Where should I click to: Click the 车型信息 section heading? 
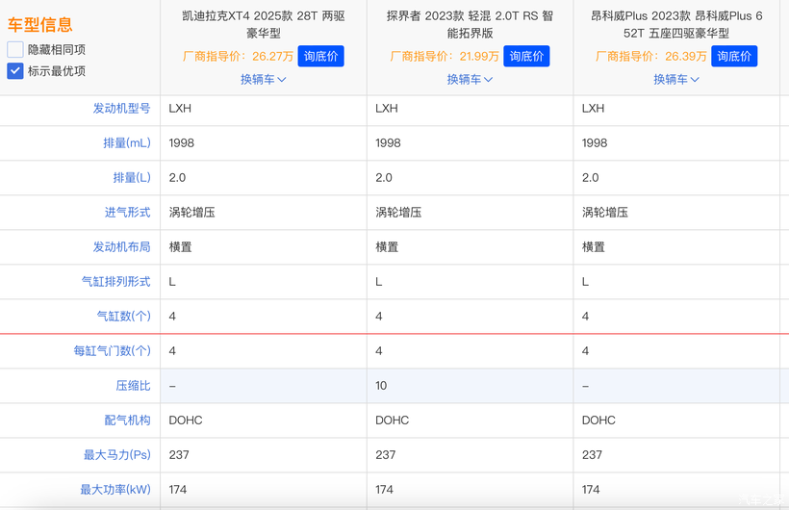coord(40,24)
